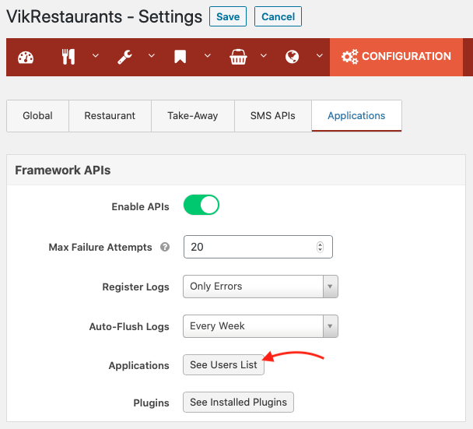Viewport: 473px width, 429px height.
Task: Show help for Max Failure Attempts
Action: point(165,247)
